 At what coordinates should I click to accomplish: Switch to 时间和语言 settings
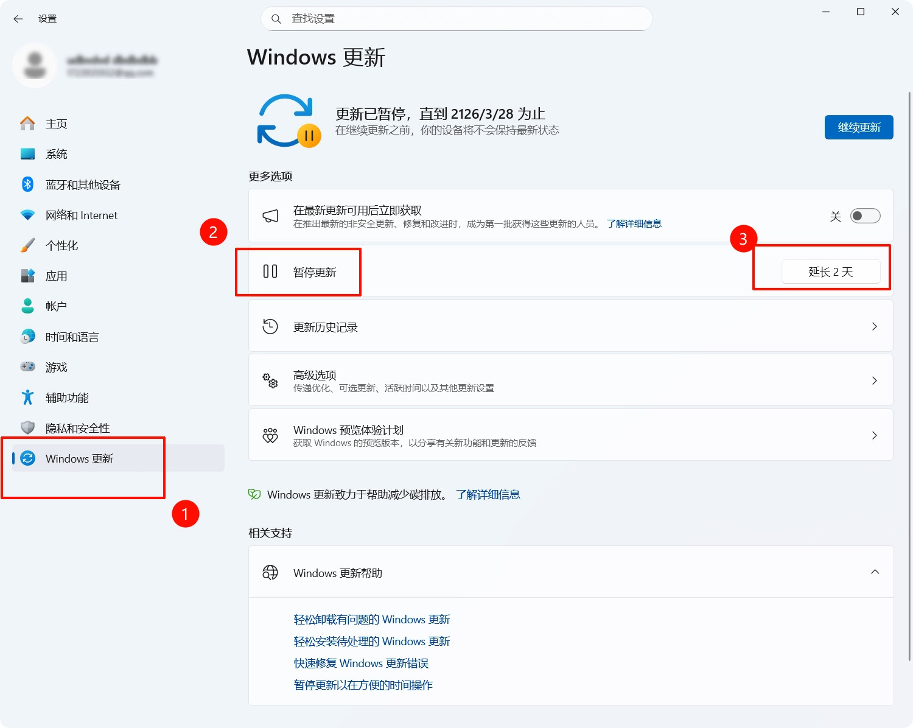(71, 336)
